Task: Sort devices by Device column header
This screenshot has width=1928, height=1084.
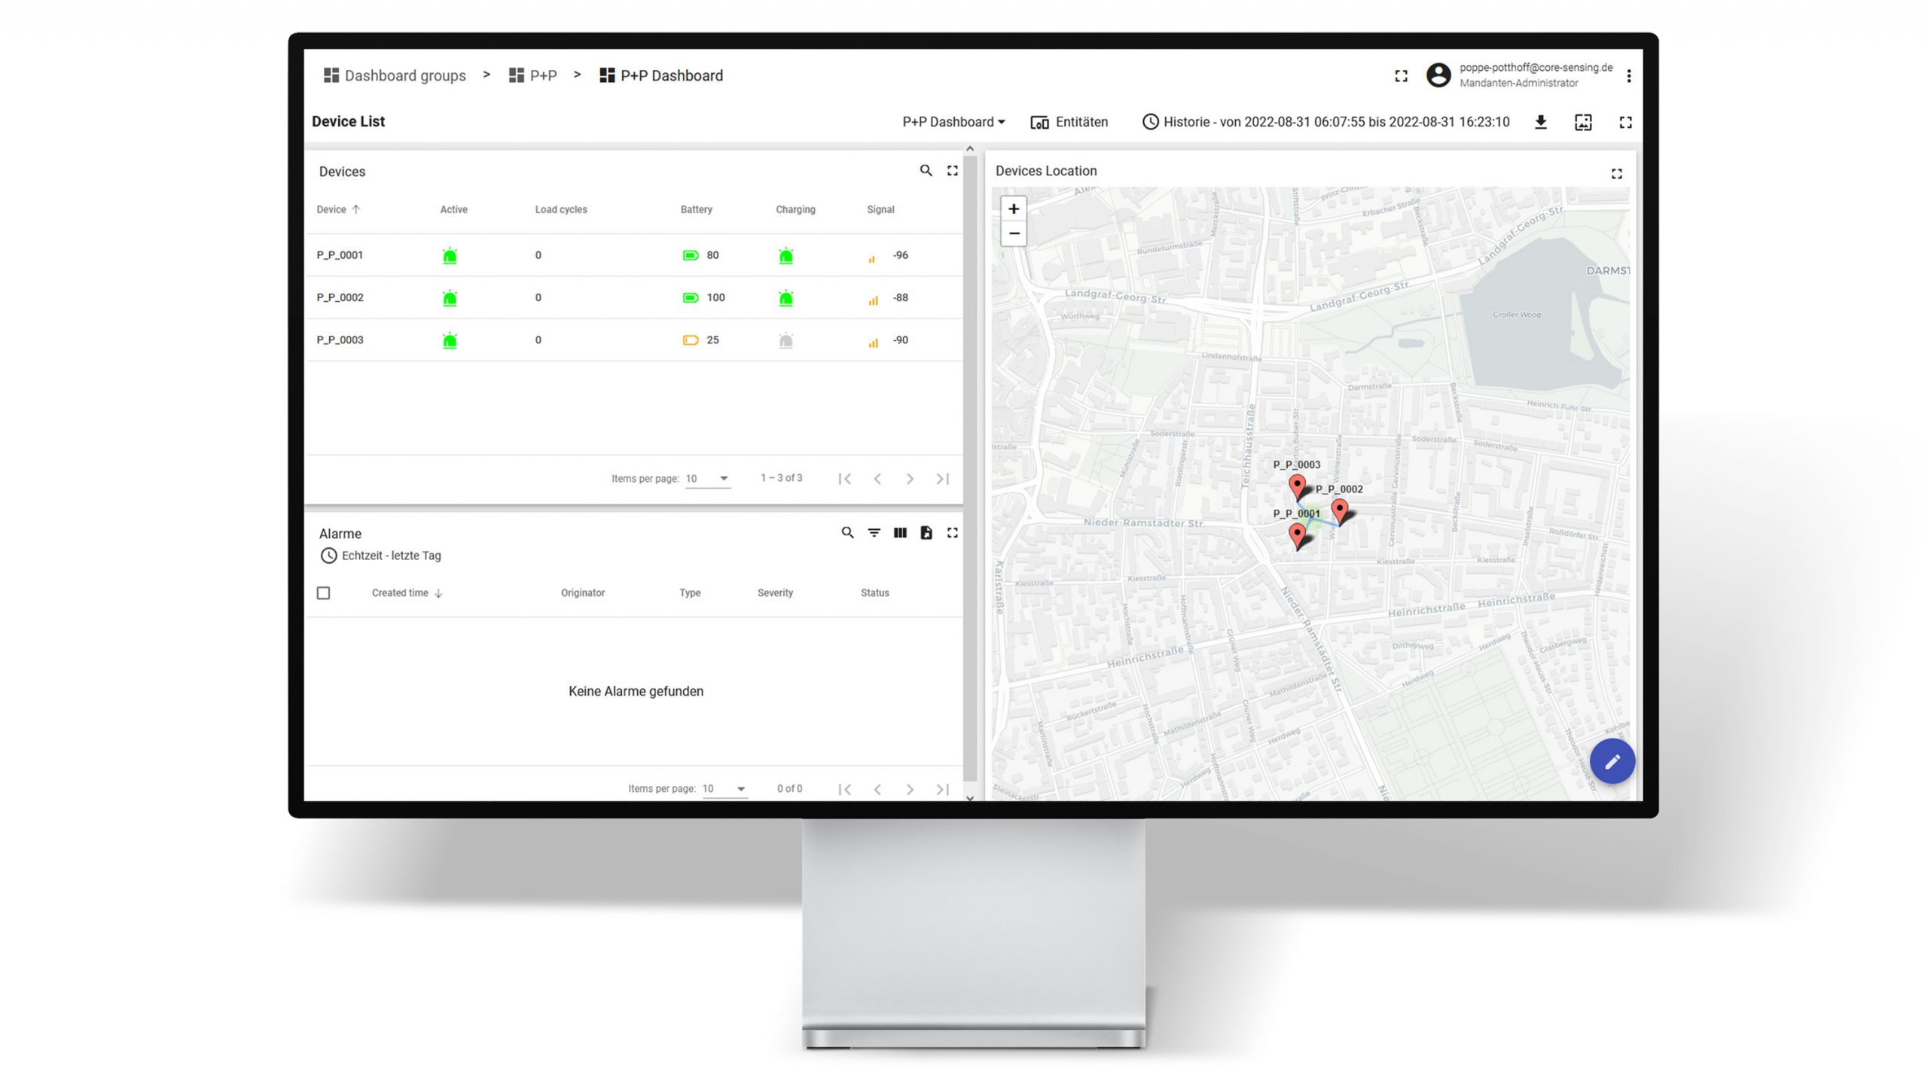Action: pos(331,210)
